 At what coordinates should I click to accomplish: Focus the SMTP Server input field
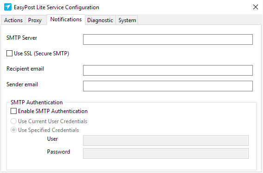point(168,39)
